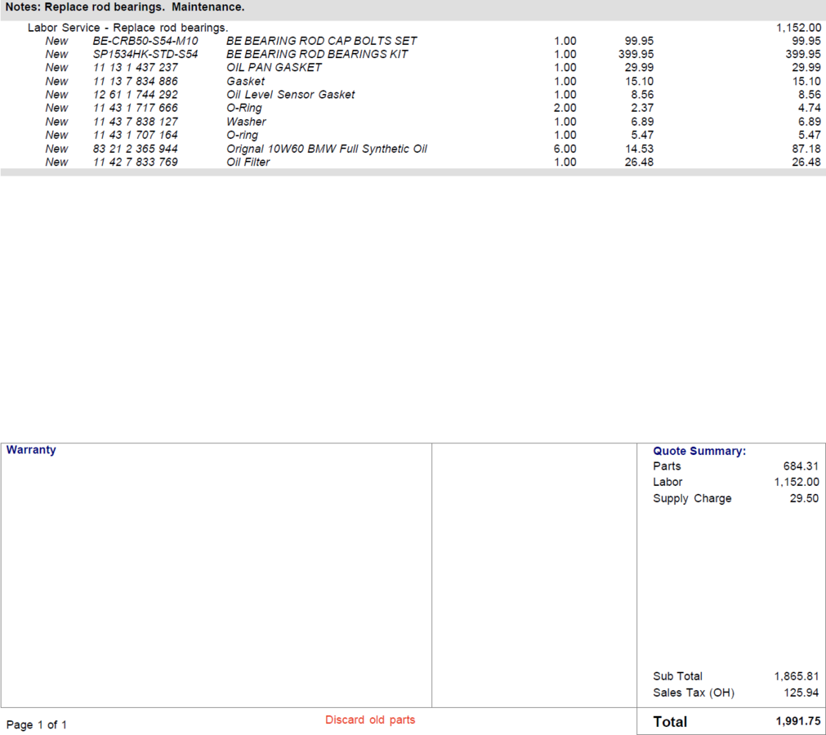Image resolution: width=826 pixels, height=735 pixels.
Task: Select part number 11 13 7 834 886
Action: coord(136,82)
